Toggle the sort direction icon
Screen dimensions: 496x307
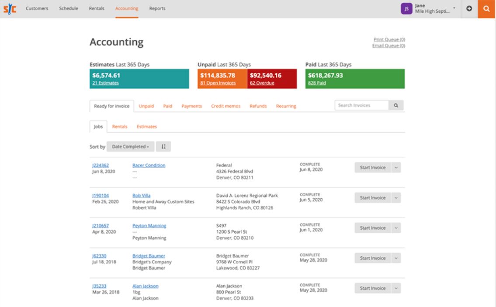[x=163, y=146]
